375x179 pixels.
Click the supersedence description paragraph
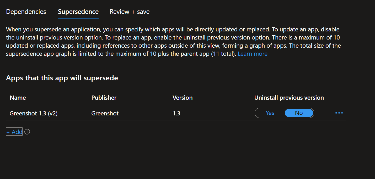[173, 42]
